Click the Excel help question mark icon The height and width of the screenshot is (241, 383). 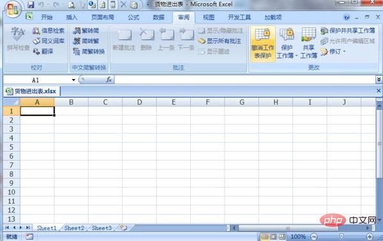[347, 17]
